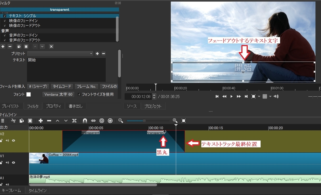Switch to the フィルタ tab

click(x=33, y=106)
